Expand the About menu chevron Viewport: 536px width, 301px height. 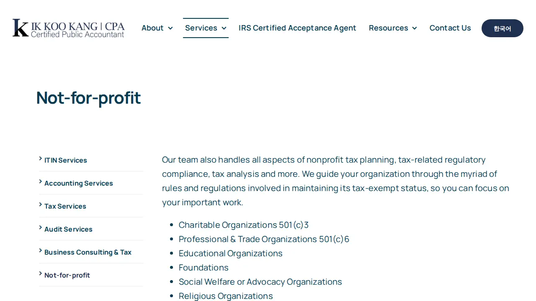[x=170, y=28]
